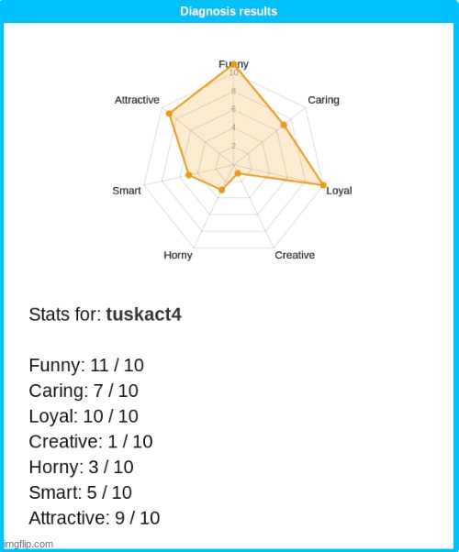
Task: Click the Loyal: 10 / 10 stat line
Action: coord(84,416)
